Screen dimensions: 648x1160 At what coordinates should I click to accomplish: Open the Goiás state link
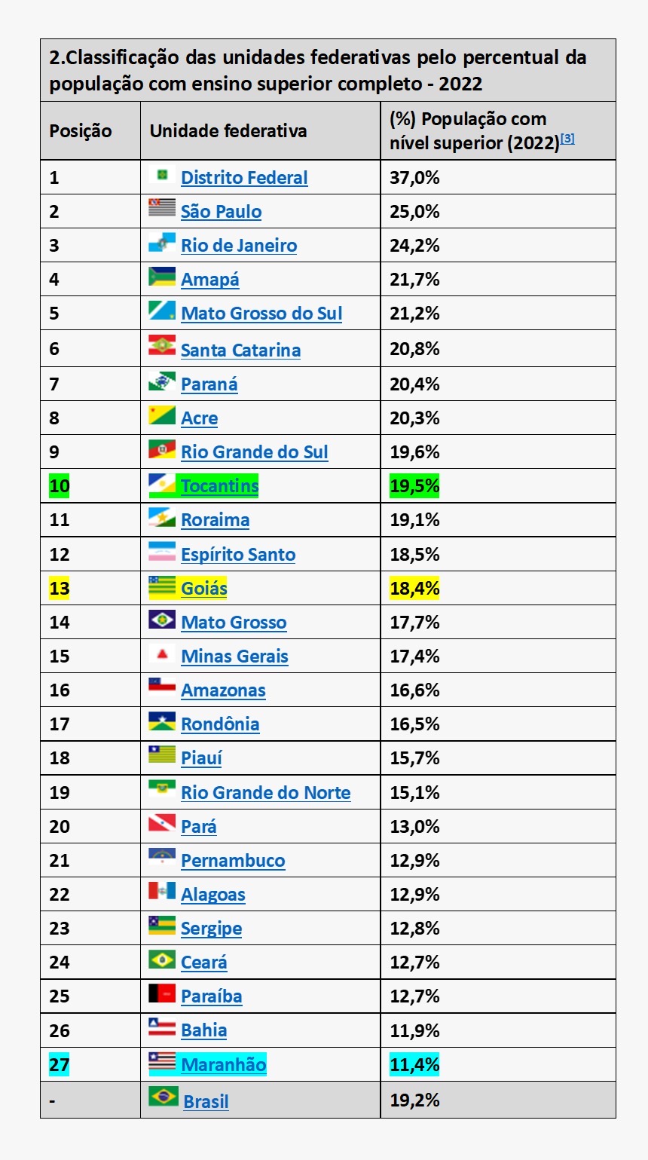204,588
